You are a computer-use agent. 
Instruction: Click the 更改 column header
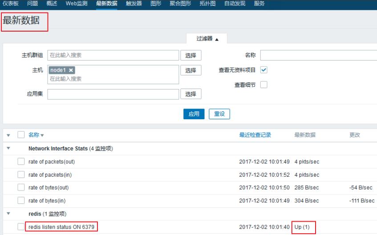click(355, 135)
